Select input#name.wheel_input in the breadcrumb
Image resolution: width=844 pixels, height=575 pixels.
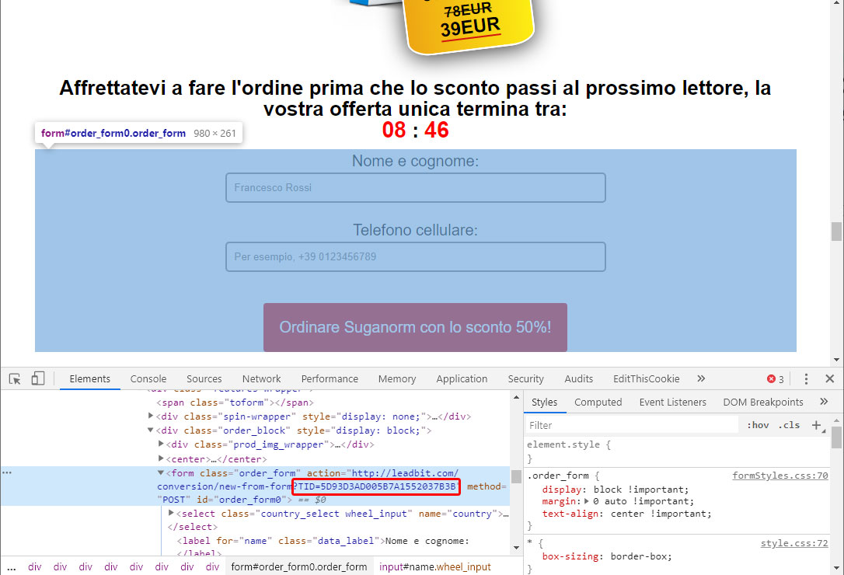435,567
